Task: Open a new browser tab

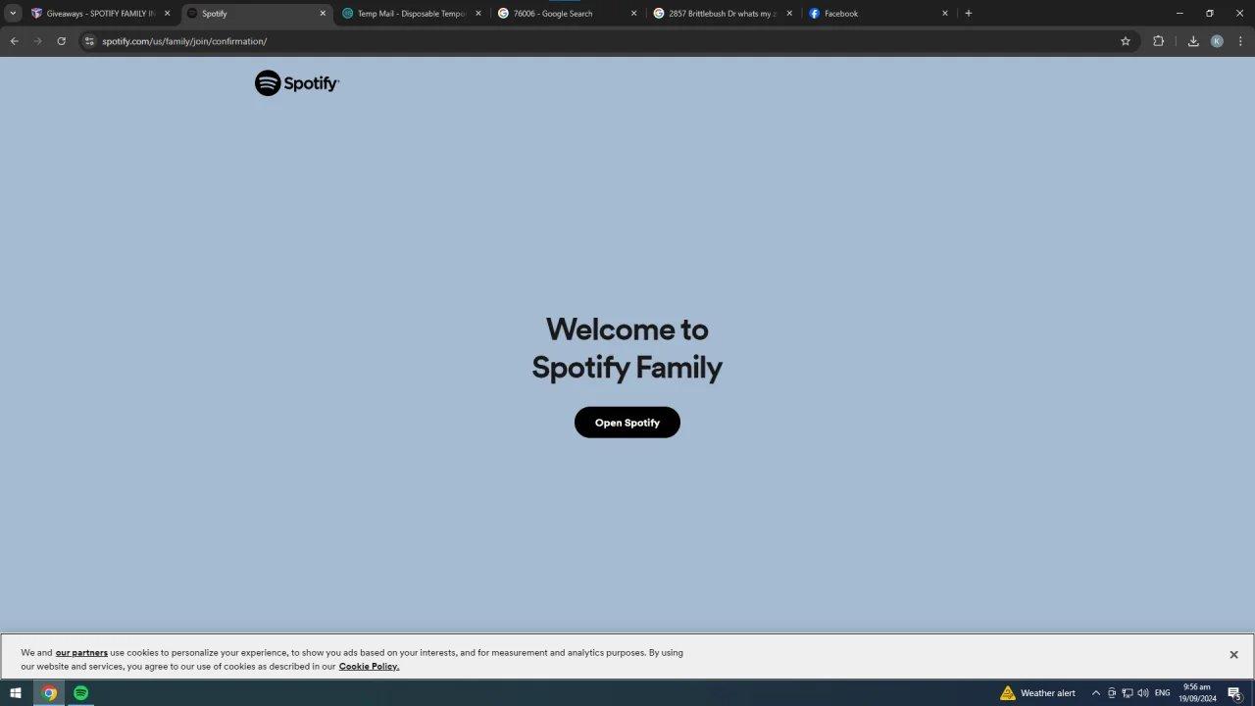Action: [968, 14]
